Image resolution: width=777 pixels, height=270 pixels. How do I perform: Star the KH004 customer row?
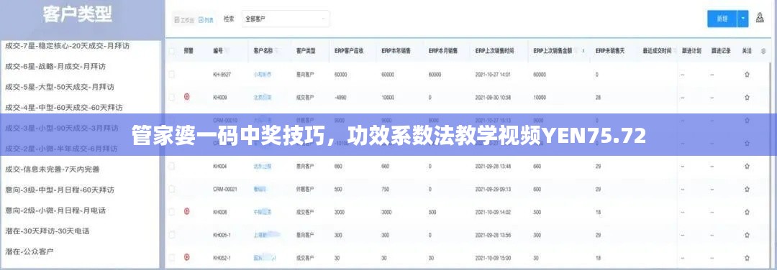(x=747, y=167)
